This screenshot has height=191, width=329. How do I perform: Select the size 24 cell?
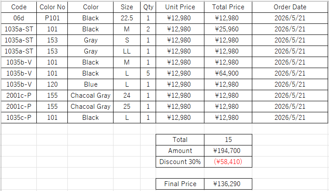coord(127,95)
